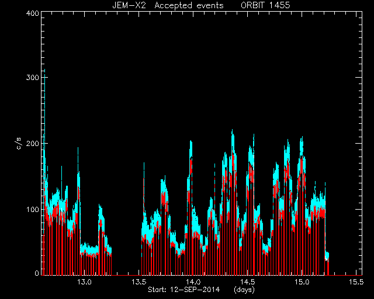The height and width of the screenshot is (299, 374).
Task: Click the 13.0 x-axis tick label
Action: click(x=84, y=282)
